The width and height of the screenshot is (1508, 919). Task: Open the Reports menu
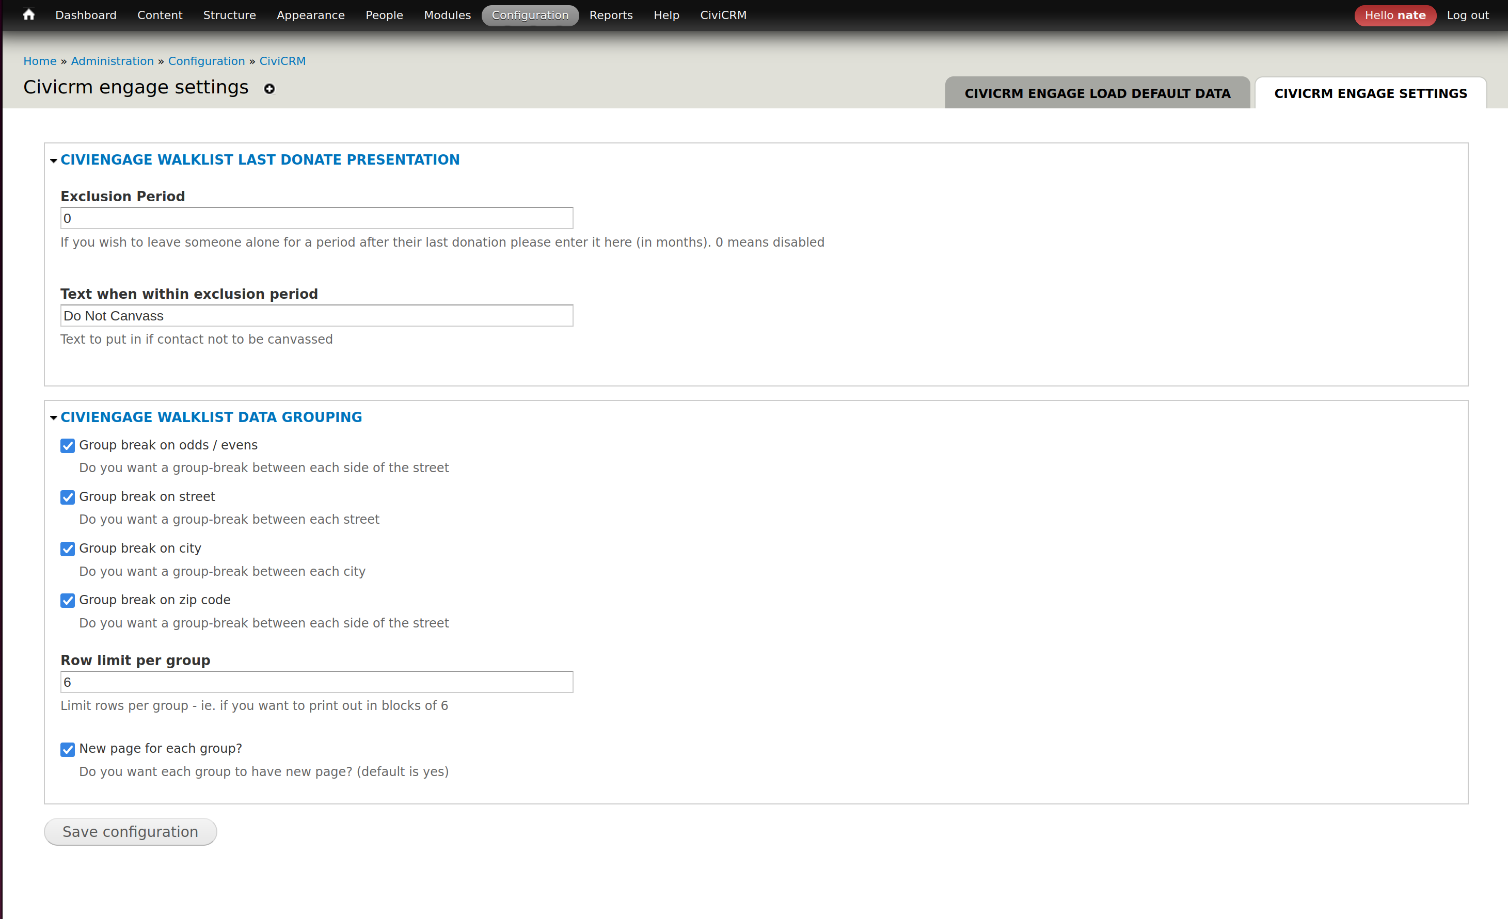click(x=611, y=15)
